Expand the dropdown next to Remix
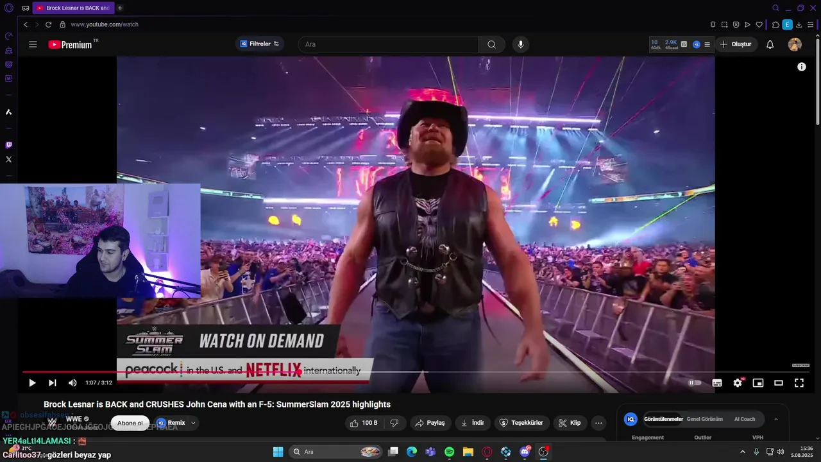The width and height of the screenshot is (821, 462). click(x=193, y=423)
